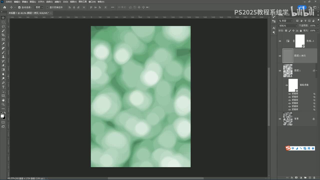The width and height of the screenshot is (320, 180).
Task: Create new fill or adjustment layer
Action: coord(301,178)
